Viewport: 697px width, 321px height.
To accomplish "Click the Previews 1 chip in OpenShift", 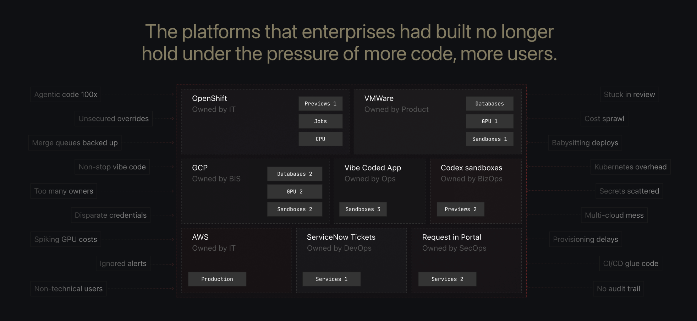I will click(x=320, y=104).
